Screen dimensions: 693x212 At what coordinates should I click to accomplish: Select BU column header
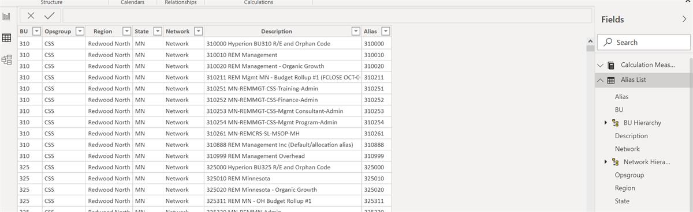tap(24, 32)
